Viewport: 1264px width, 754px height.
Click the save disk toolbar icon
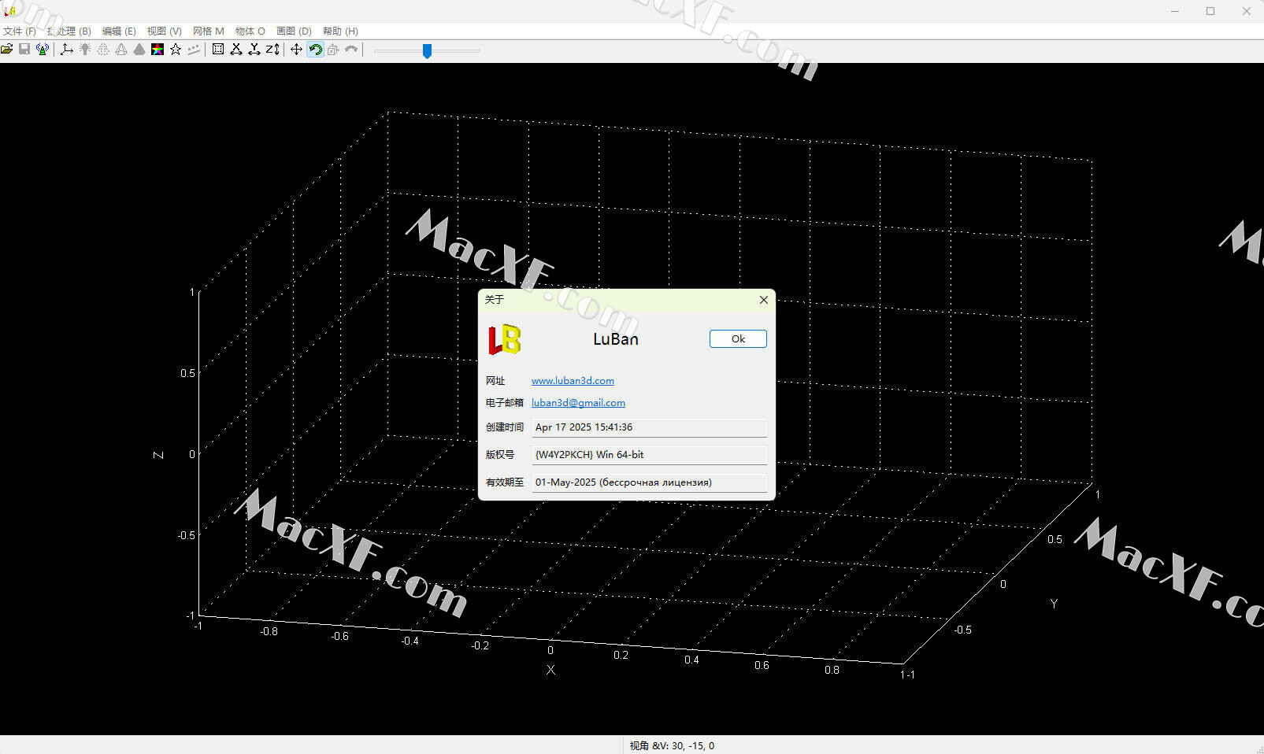pos(24,50)
